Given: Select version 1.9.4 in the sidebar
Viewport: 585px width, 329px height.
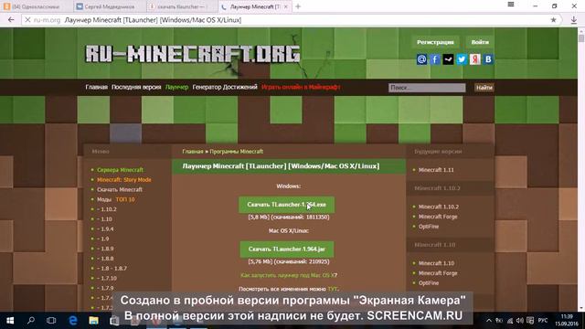Looking at the screenshot, I should click(x=105, y=229).
